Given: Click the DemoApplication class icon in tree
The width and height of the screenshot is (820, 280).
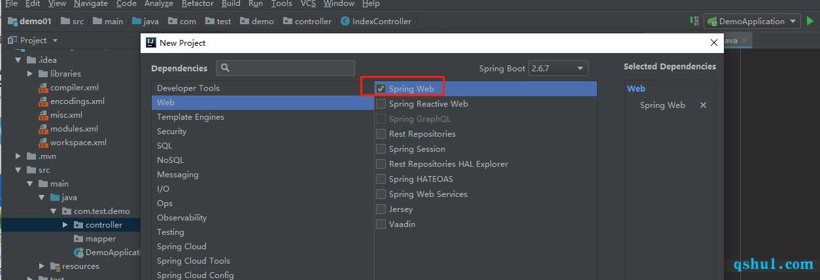Looking at the screenshot, I should pyautogui.click(x=78, y=253).
